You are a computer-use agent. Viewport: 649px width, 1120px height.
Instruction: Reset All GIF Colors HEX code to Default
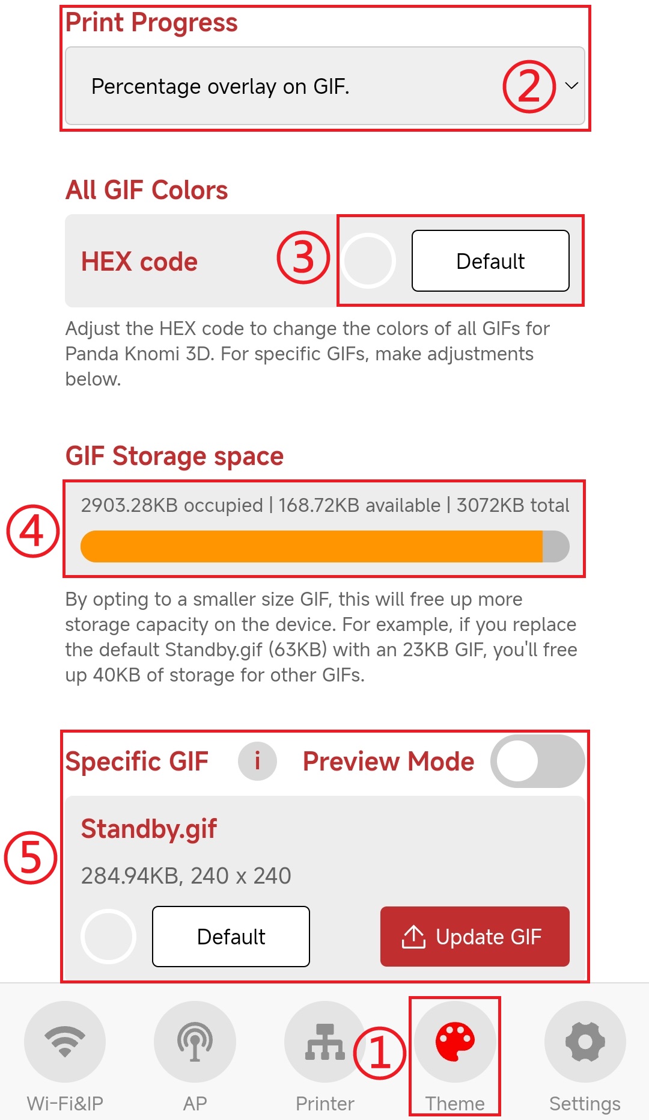[x=490, y=260]
